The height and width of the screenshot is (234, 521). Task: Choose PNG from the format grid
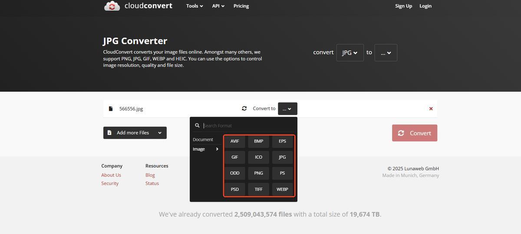pyautogui.click(x=258, y=173)
